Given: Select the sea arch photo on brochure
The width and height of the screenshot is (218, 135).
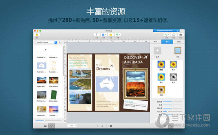Looking at the screenshot, I should click(80, 73).
